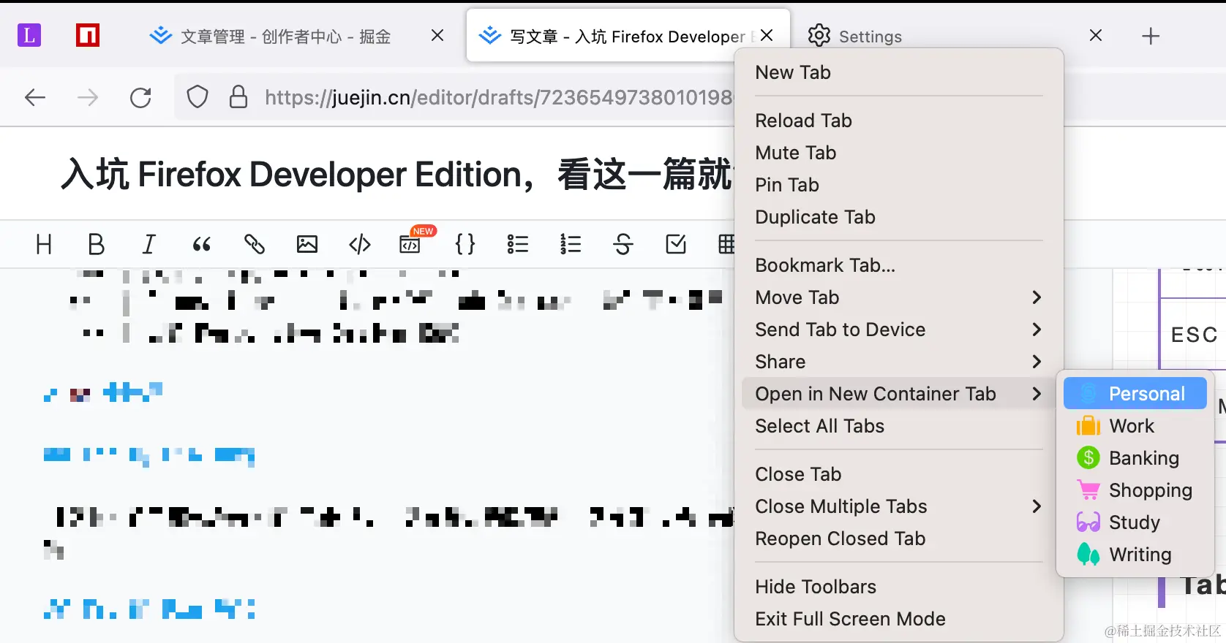1226x643 pixels.
Task: Insert a hyperlink using link icon
Action: 255,244
